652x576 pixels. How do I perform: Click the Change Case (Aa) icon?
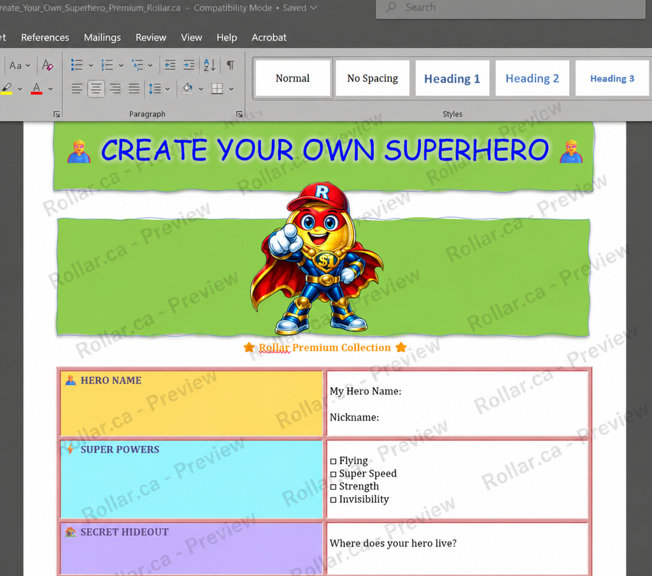point(15,66)
